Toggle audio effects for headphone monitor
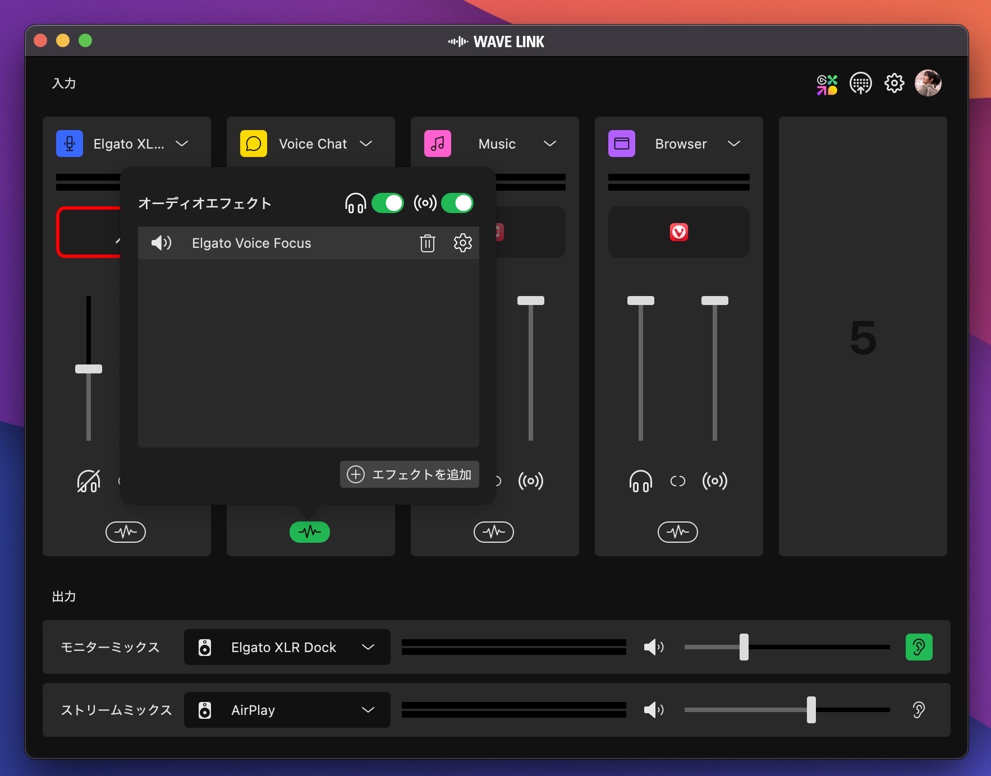991x776 pixels. [387, 203]
